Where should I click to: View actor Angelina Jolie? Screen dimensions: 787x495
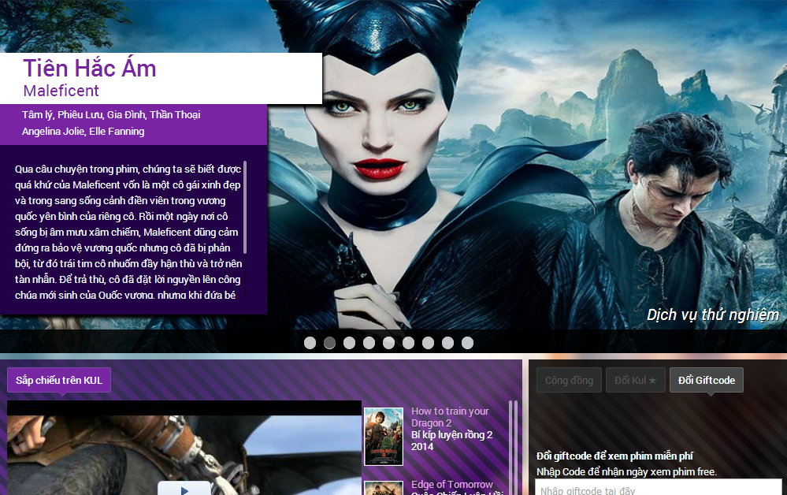pyautogui.click(x=53, y=132)
